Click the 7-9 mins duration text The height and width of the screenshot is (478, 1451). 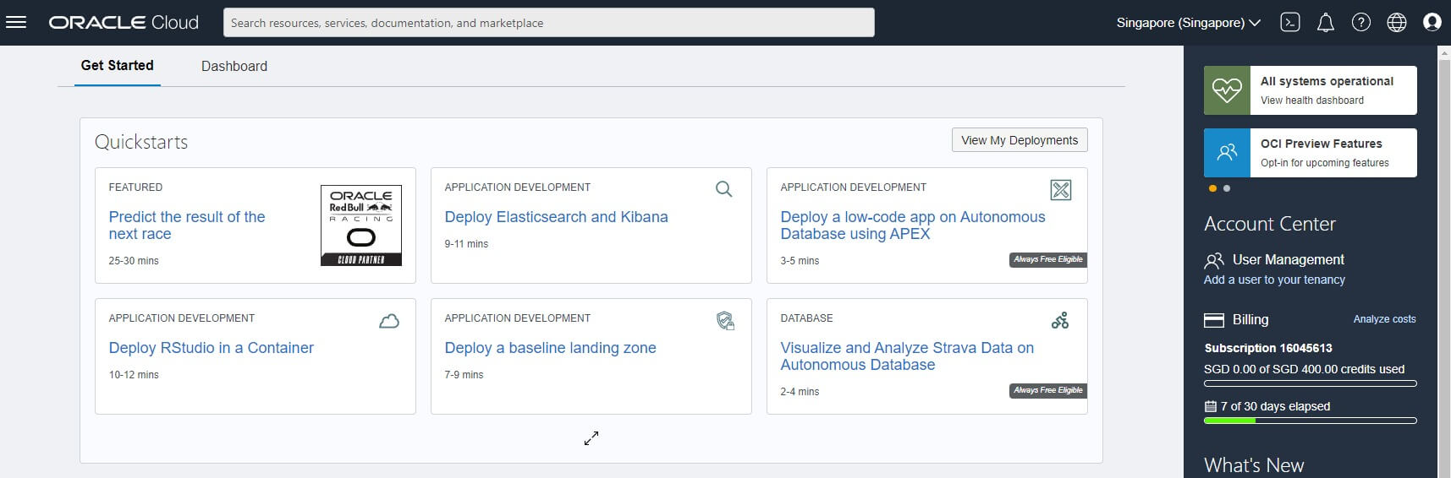pyautogui.click(x=464, y=375)
